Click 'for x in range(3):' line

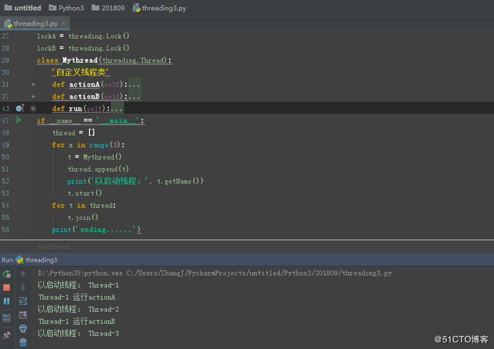[x=88, y=145]
